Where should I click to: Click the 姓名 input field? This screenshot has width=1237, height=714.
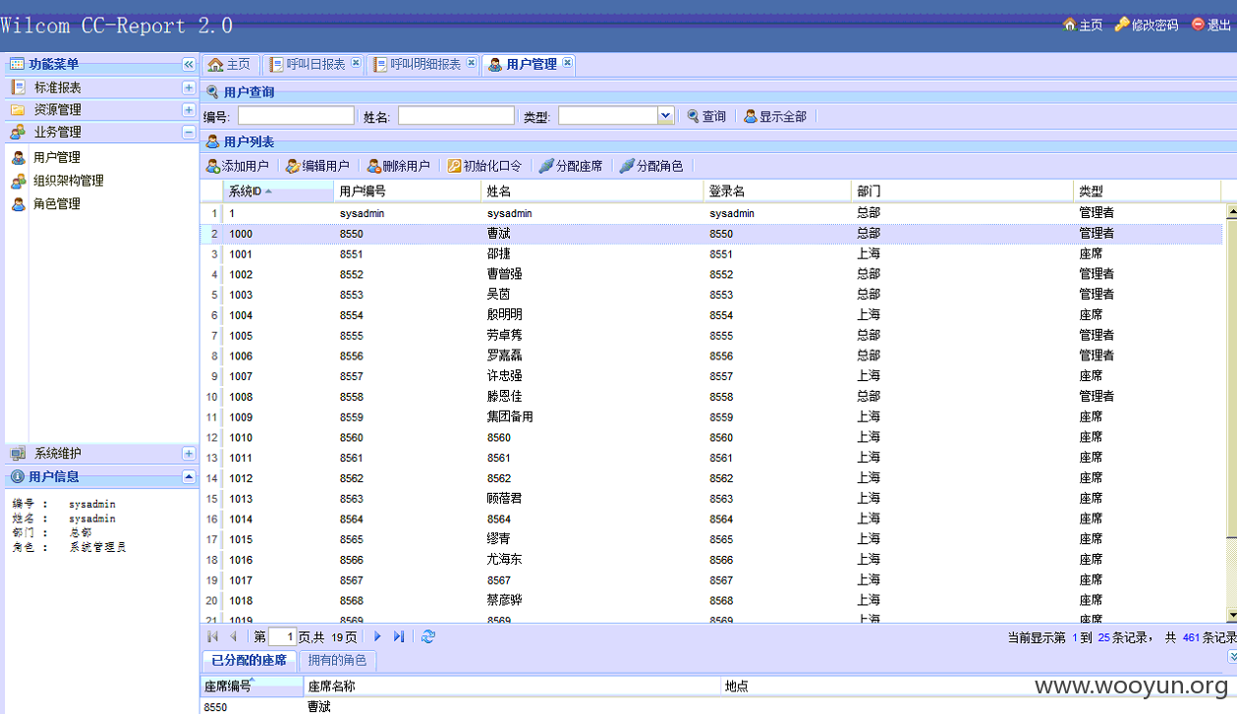456,116
